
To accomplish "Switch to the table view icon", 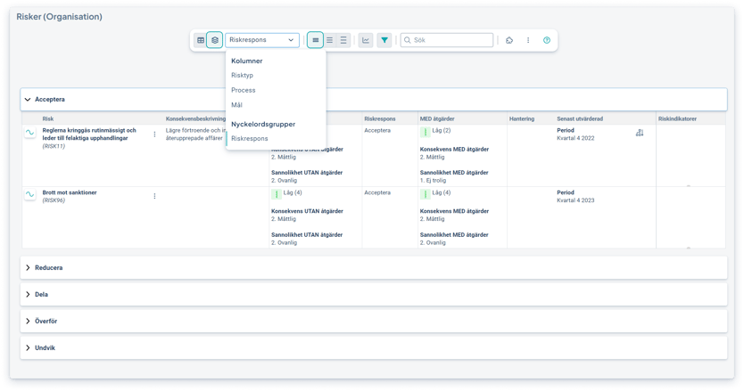I will coord(201,40).
